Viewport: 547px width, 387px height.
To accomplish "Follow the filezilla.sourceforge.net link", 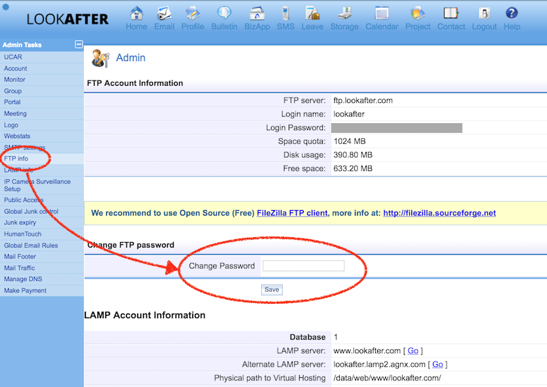I will click(x=439, y=213).
